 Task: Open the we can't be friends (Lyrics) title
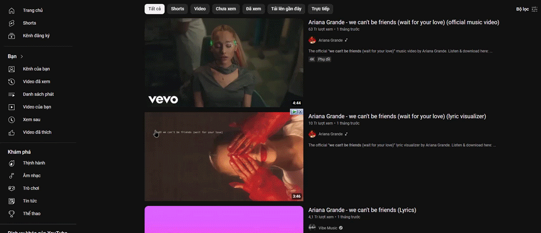362,210
